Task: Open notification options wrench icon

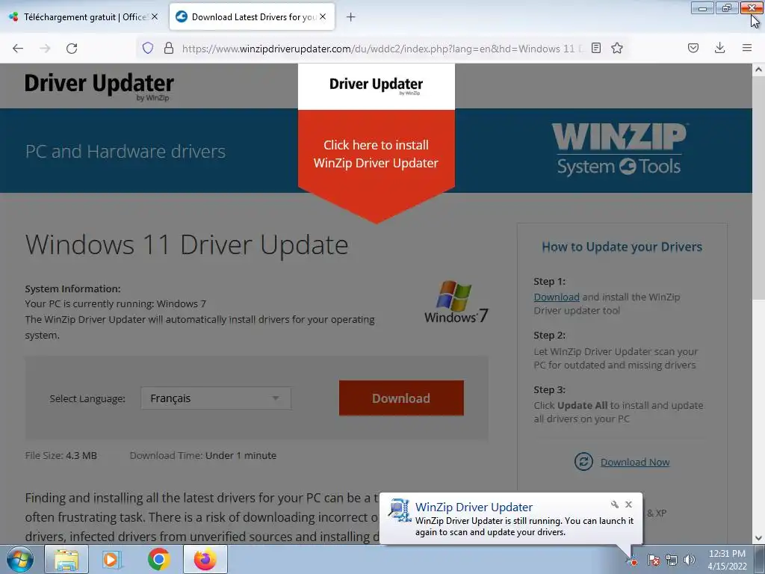Action: 615,504
